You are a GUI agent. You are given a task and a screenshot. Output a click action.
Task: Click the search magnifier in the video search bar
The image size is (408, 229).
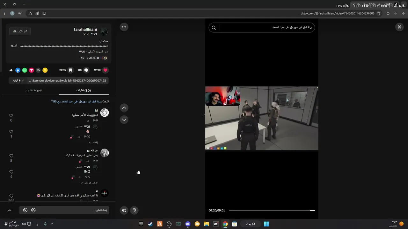tap(214, 28)
